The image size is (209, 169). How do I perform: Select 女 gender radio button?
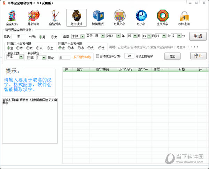[x=52, y=37]
